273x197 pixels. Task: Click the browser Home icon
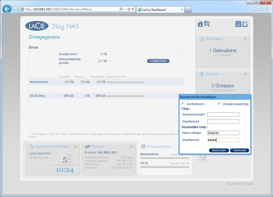coord(255,9)
